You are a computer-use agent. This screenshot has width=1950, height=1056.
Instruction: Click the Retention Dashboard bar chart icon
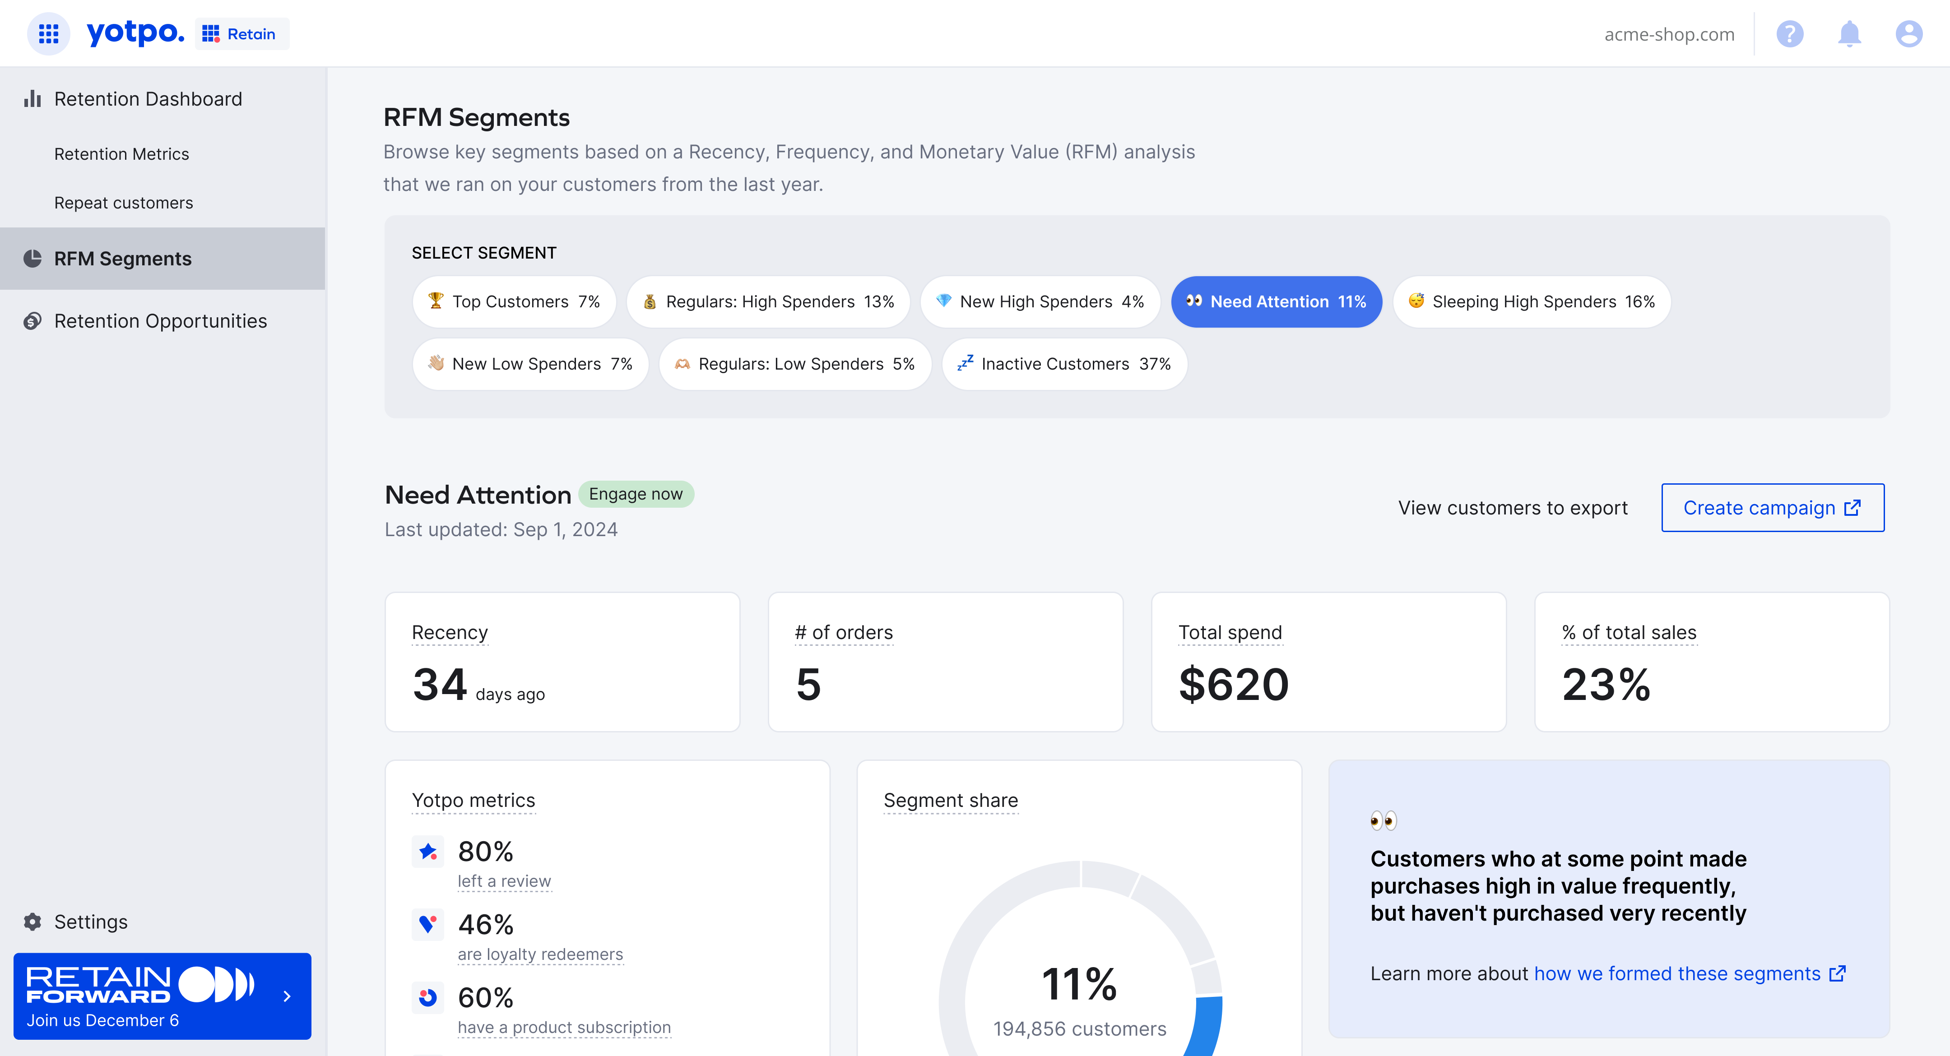pyautogui.click(x=32, y=99)
